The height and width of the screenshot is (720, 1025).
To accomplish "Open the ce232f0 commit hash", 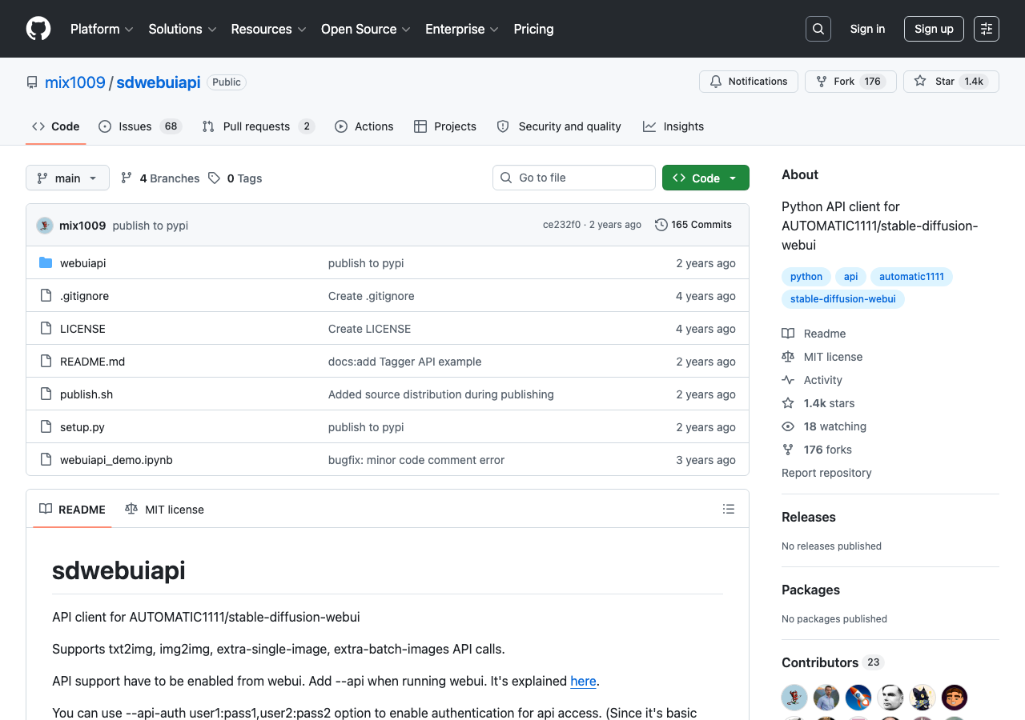I will pos(561,225).
